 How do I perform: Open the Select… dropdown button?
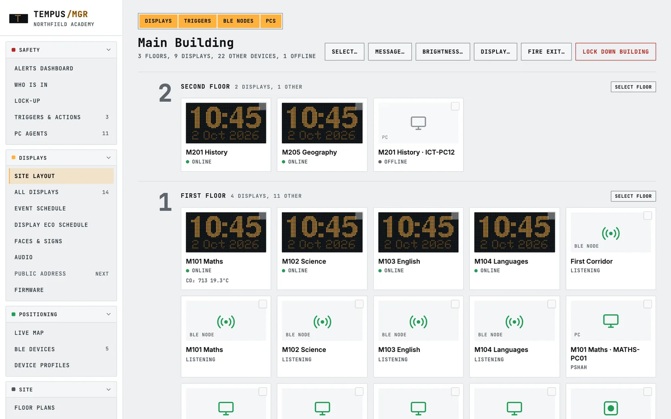[x=344, y=52]
